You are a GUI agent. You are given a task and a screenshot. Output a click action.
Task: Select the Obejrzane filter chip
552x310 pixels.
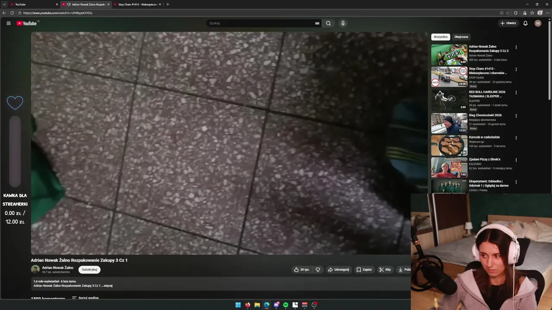[x=461, y=37]
